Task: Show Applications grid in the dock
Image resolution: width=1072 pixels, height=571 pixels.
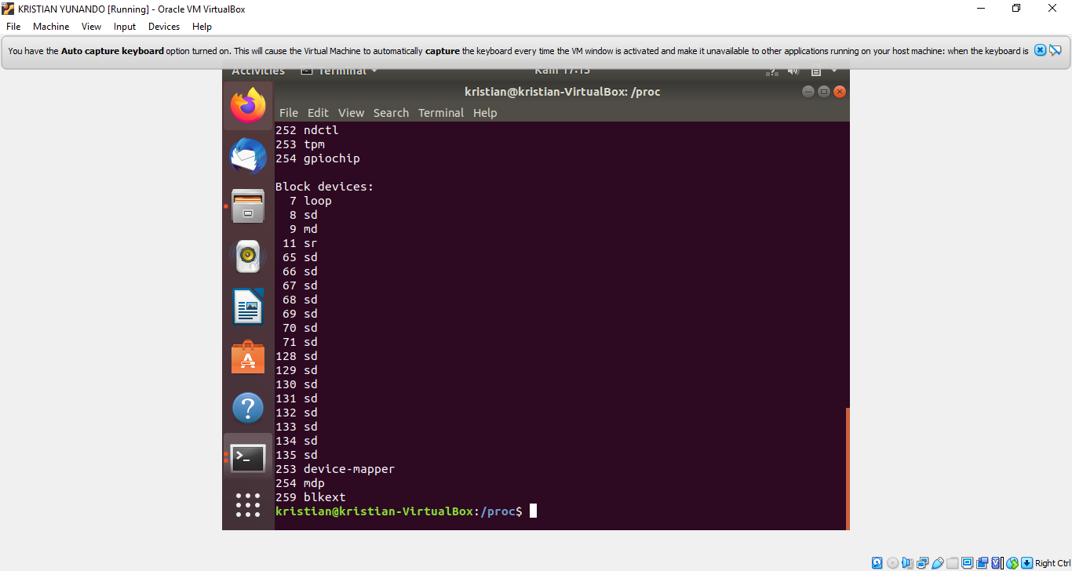Action: [x=248, y=505]
